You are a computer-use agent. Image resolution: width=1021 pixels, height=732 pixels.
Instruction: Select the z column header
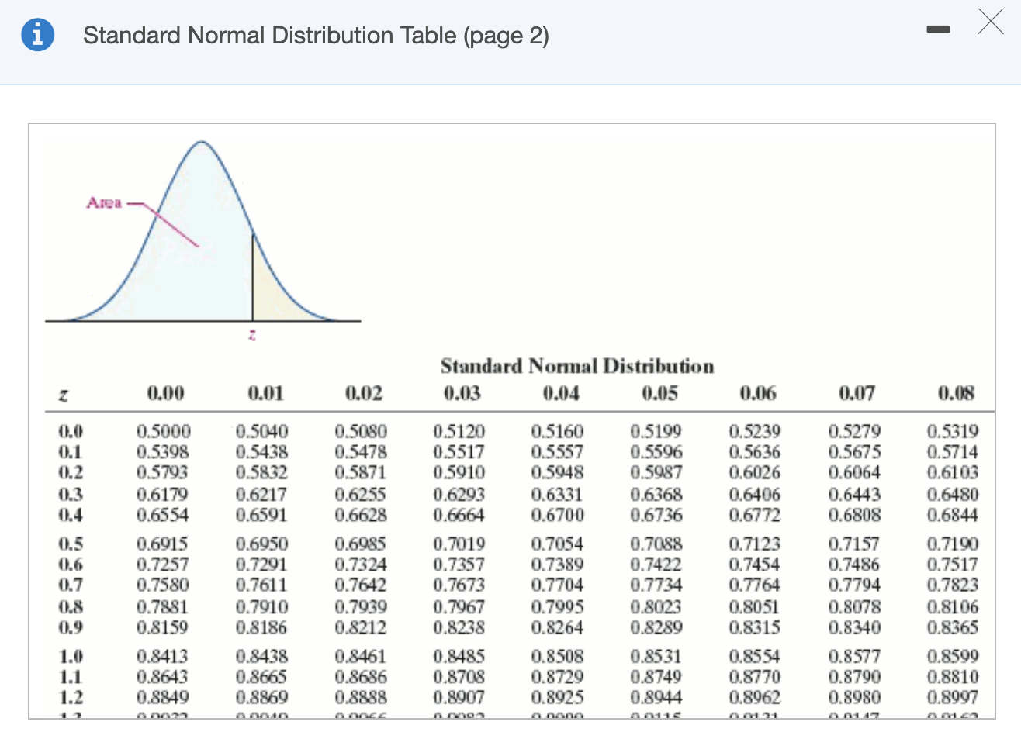click(x=64, y=394)
